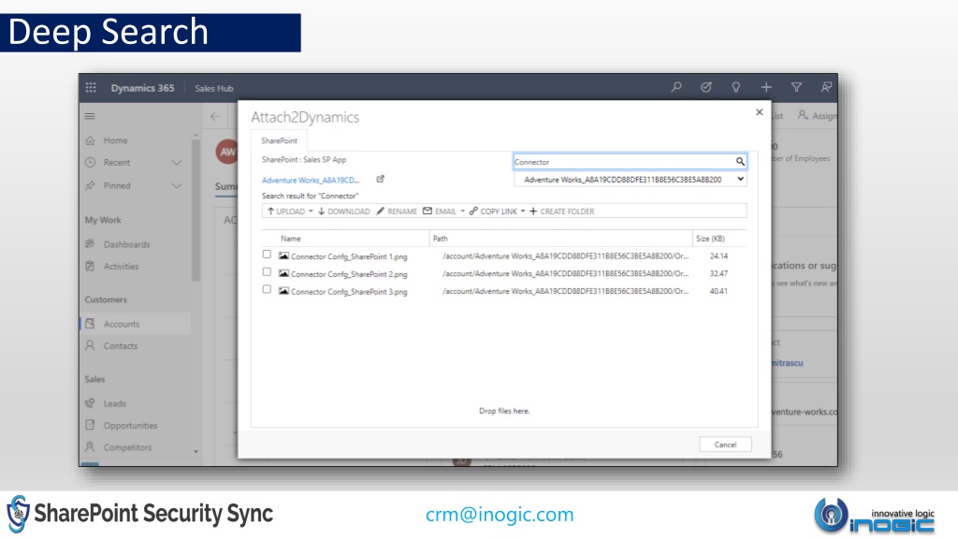Click the size value 40.41
The height and width of the screenshot is (539, 958).
pyautogui.click(x=718, y=291)
